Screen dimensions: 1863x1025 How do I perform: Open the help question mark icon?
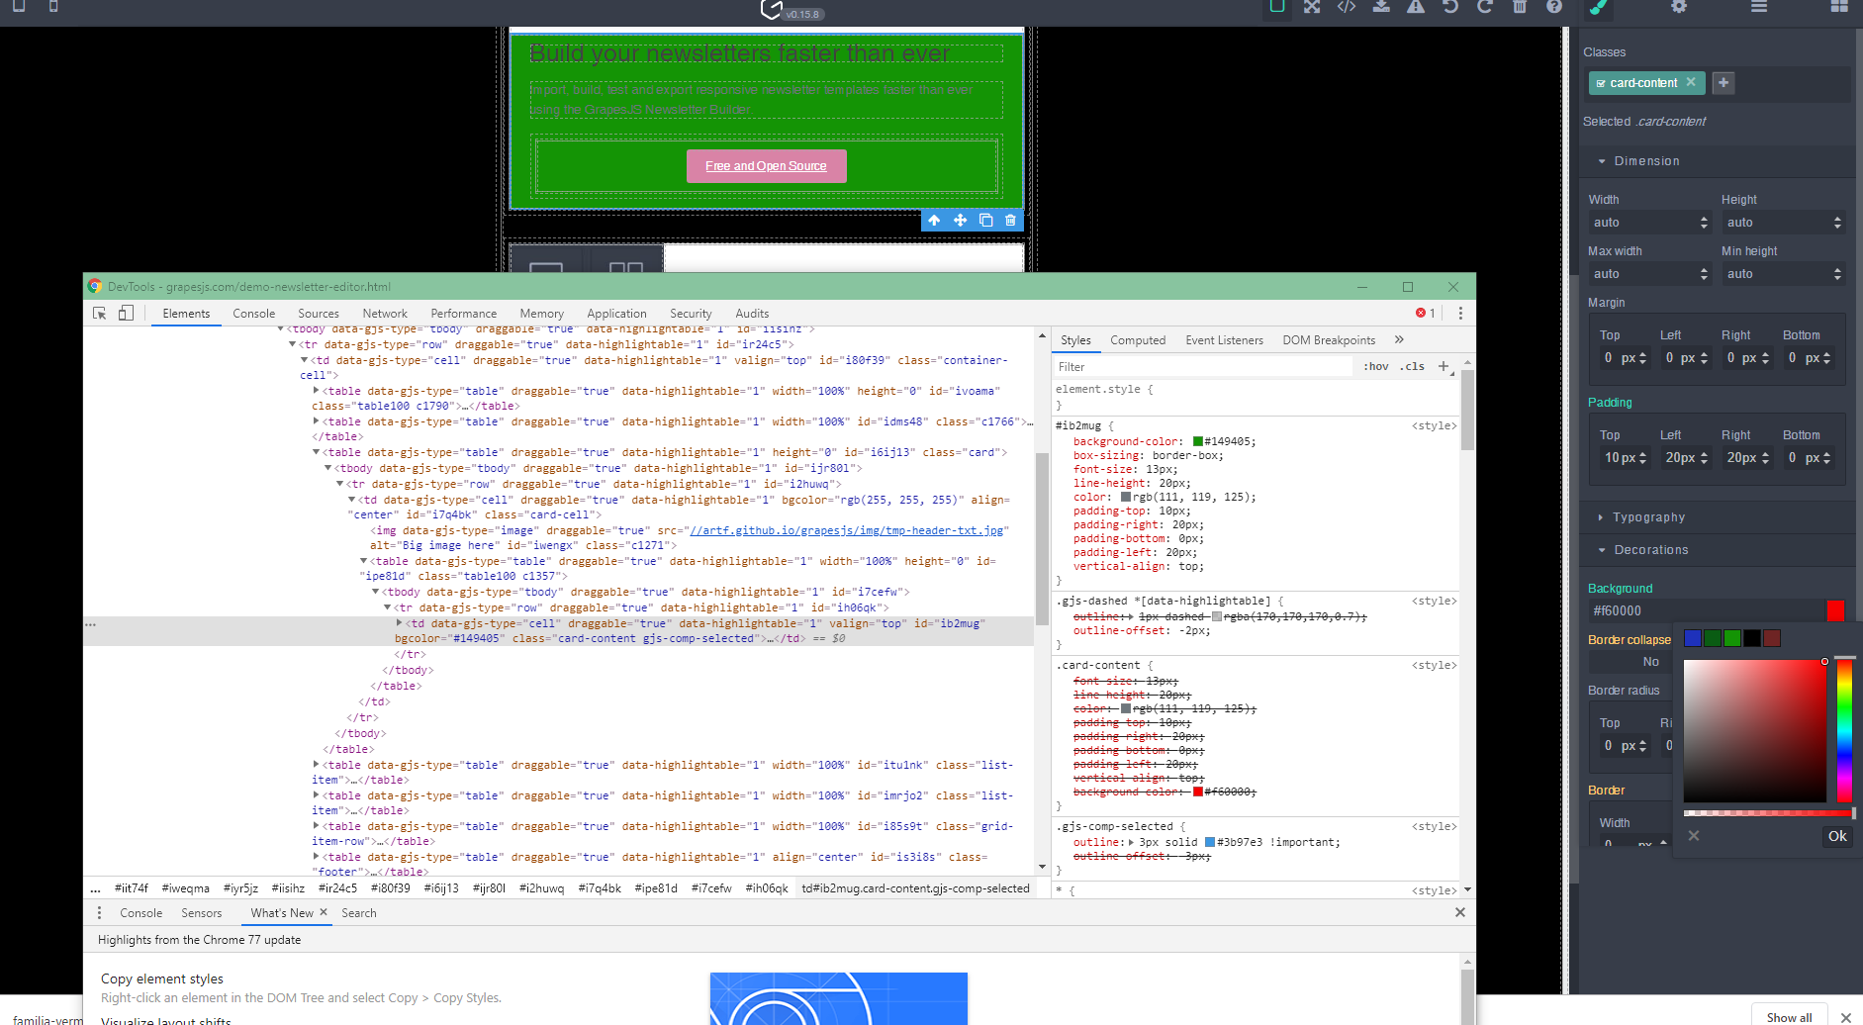pos(1554,6)
